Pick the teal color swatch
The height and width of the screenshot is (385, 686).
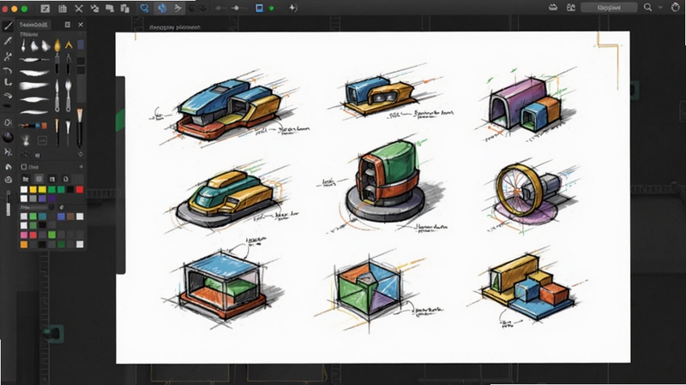point(42,216)
